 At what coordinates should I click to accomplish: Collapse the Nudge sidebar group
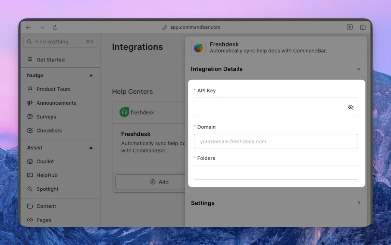tap(91, 75)
